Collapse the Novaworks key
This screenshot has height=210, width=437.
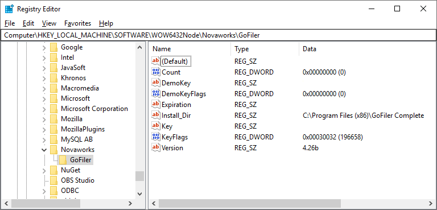click(44, 150)
